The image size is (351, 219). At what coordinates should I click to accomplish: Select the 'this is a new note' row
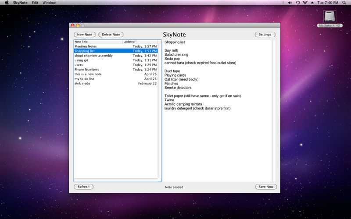point(116,74)
